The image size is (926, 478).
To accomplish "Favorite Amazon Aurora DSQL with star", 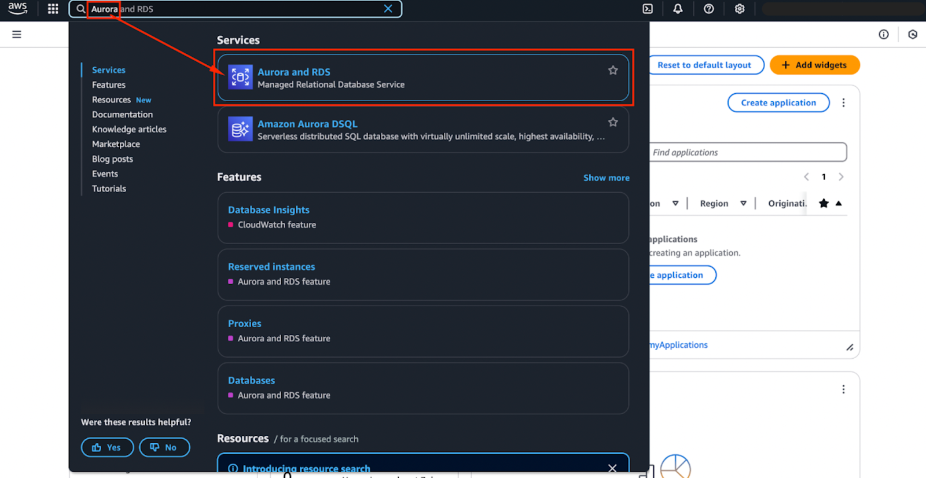I will 613,122.
